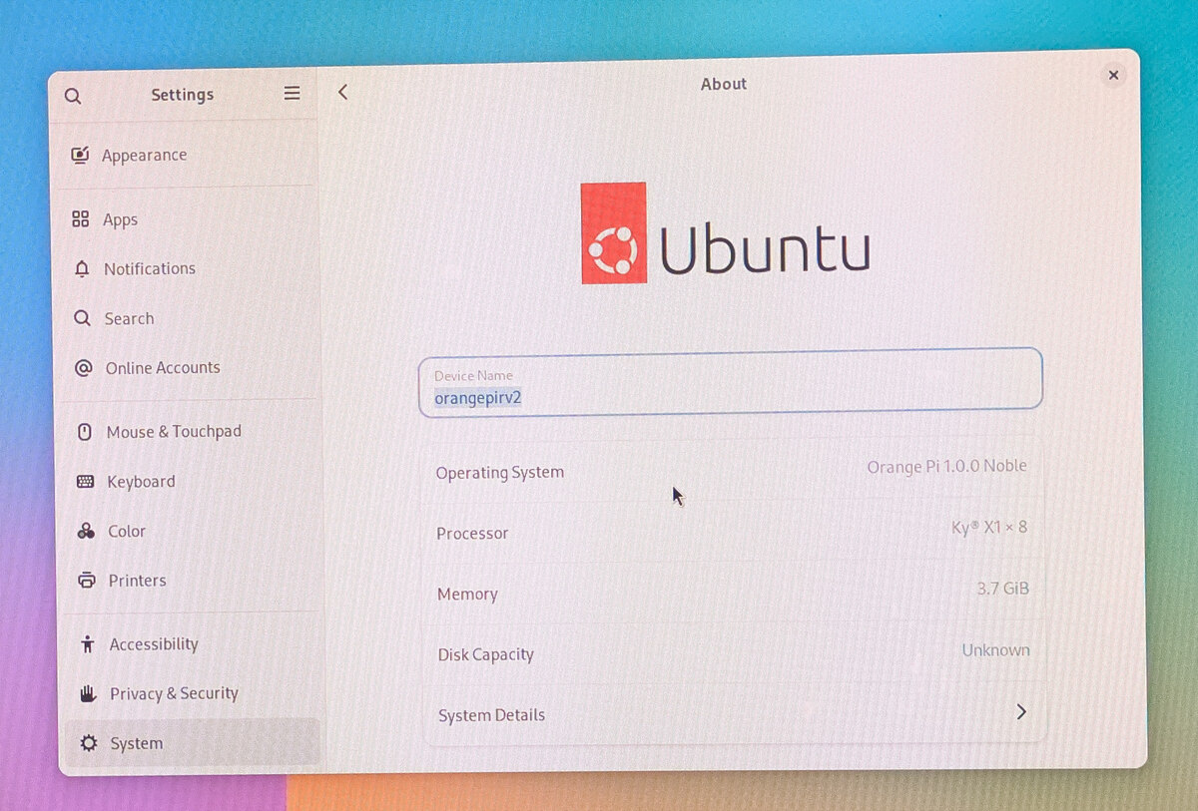Close the Settings window
1198x811 pixels.
coord(1113,75)
